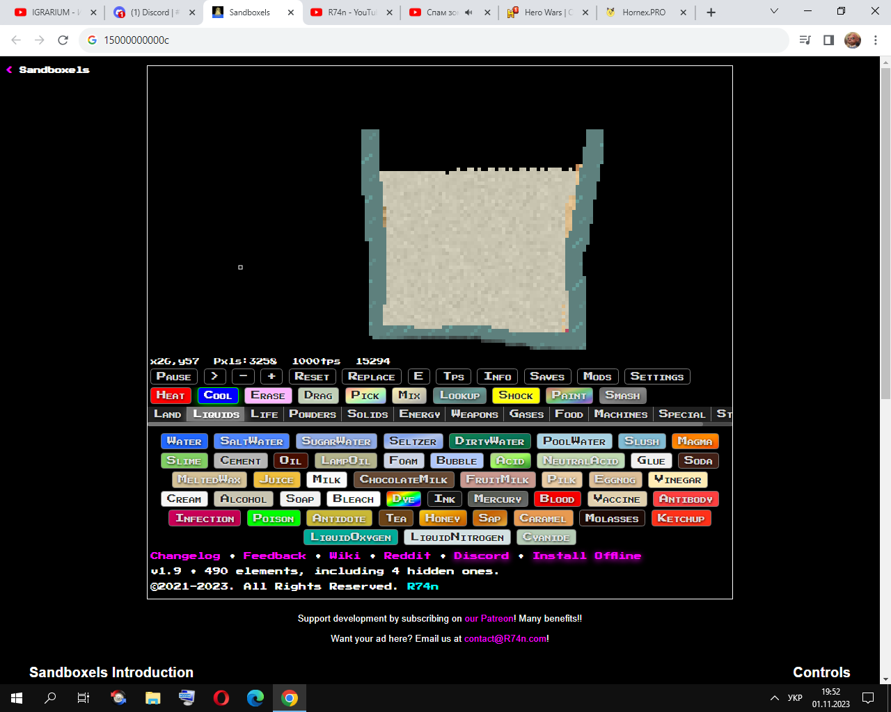Open the Powders category tab
Screen dimensions: 891x712
click(313, 414)
